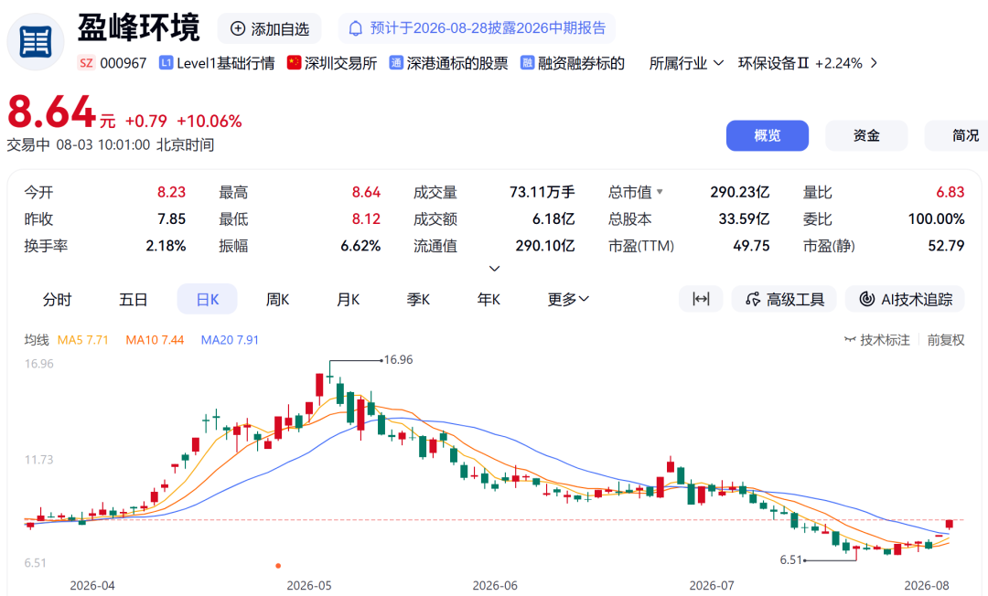The width and height of the screenshot is (988, 596).
Task: Open the 总市值 dropdown triangle
Action: pyautogui.click(x=660, y=191)
